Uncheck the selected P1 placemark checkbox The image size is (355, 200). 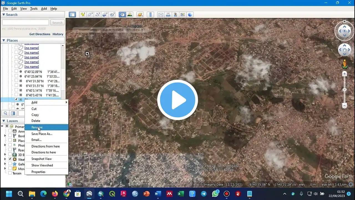(16, 99)
